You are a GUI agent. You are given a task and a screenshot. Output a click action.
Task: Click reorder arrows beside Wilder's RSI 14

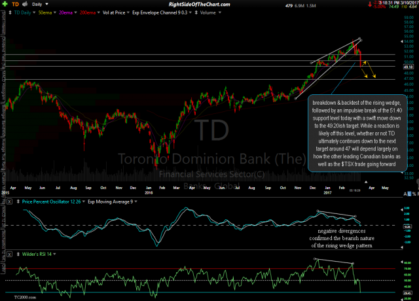click(x=18, y=254)
